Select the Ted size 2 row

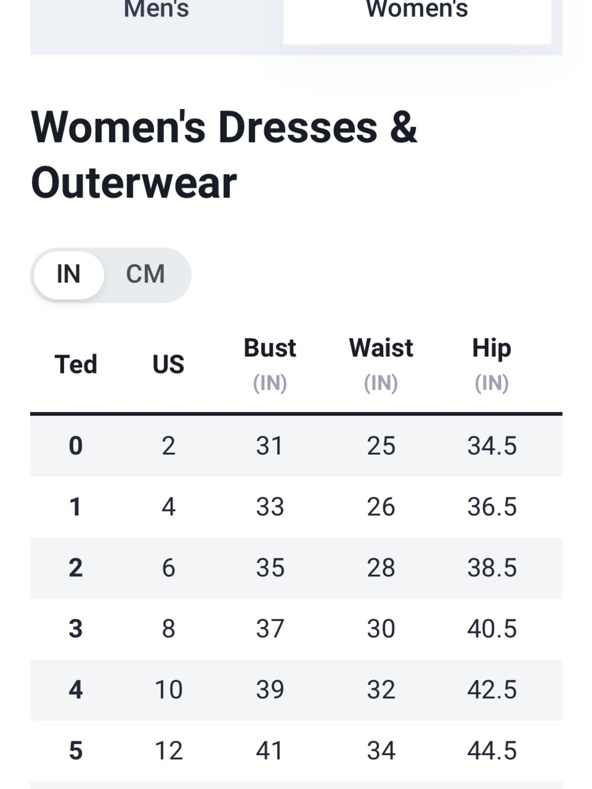[296, 568]
